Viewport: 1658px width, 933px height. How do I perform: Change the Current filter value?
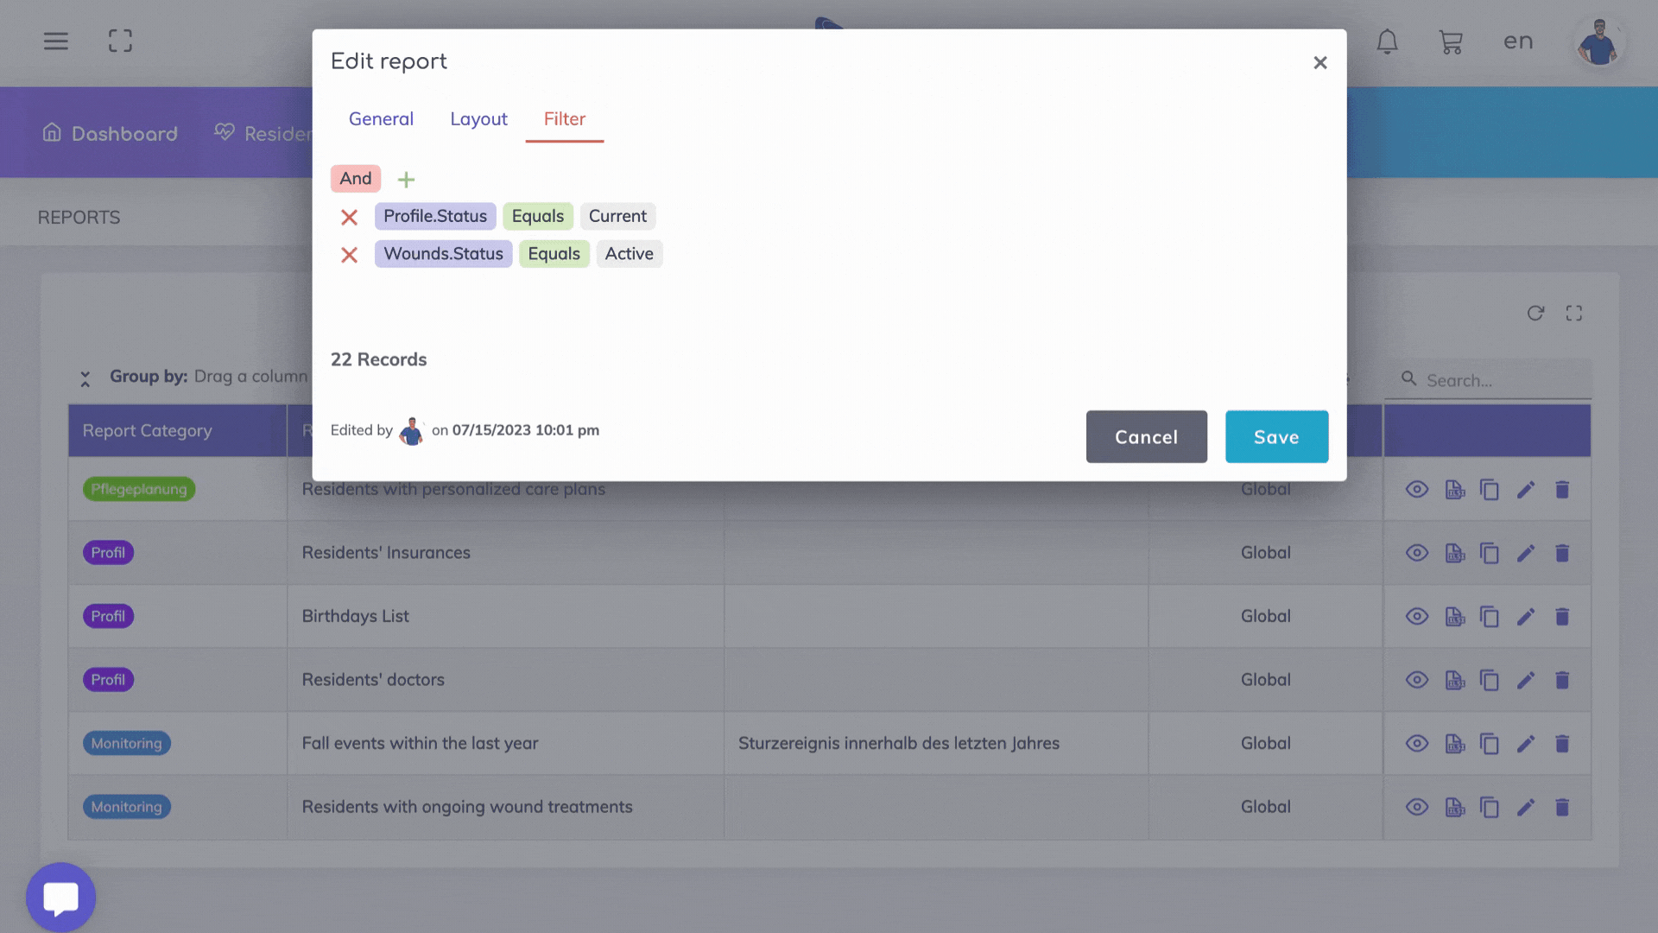pyautogui.click(x=617, y=216)
